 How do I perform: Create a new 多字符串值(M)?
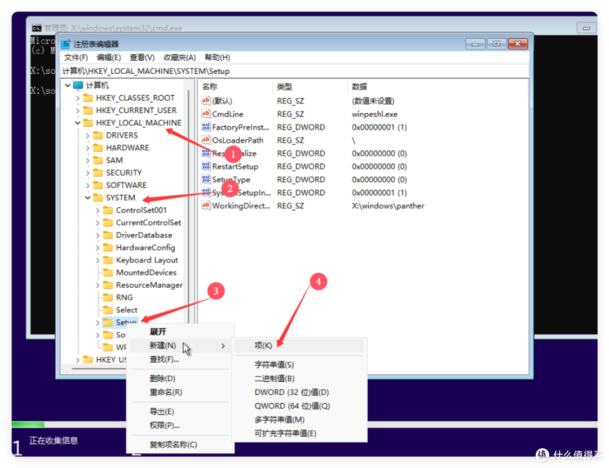[x=299, y=420]
